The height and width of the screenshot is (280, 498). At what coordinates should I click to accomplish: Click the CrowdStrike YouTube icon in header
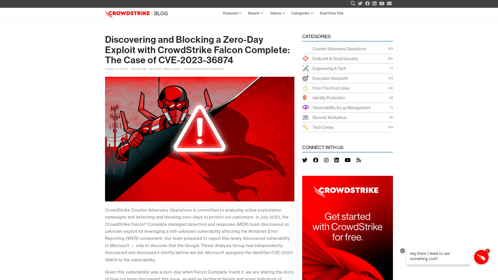382,3
